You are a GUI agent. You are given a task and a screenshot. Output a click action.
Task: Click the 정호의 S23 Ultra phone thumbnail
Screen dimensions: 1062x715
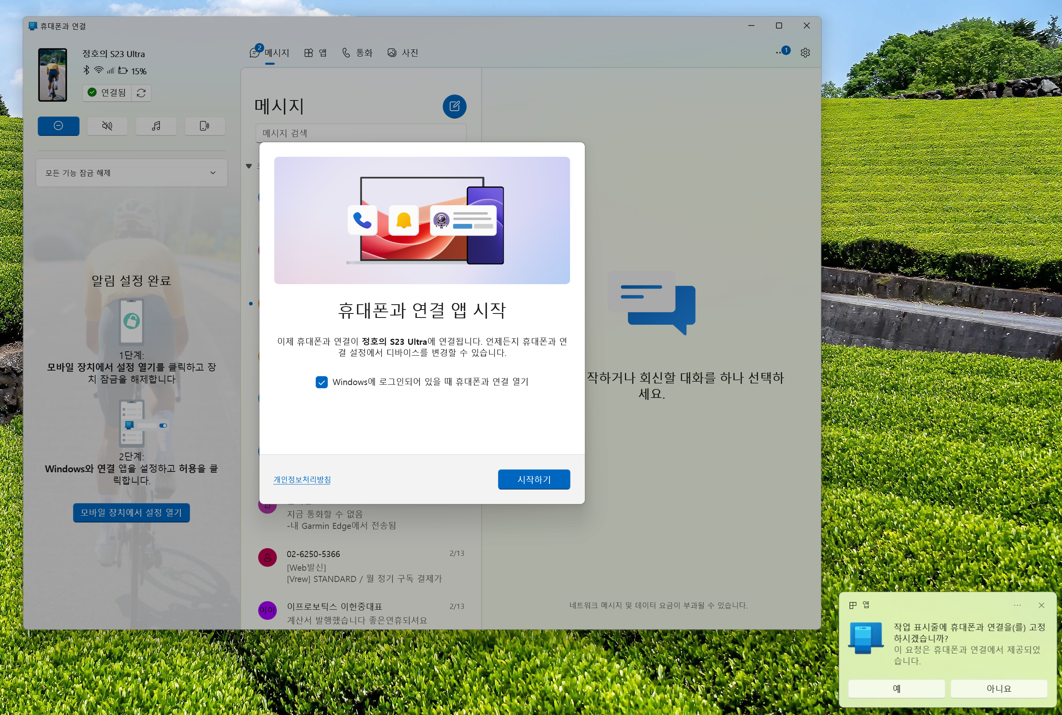pos(53,75)
